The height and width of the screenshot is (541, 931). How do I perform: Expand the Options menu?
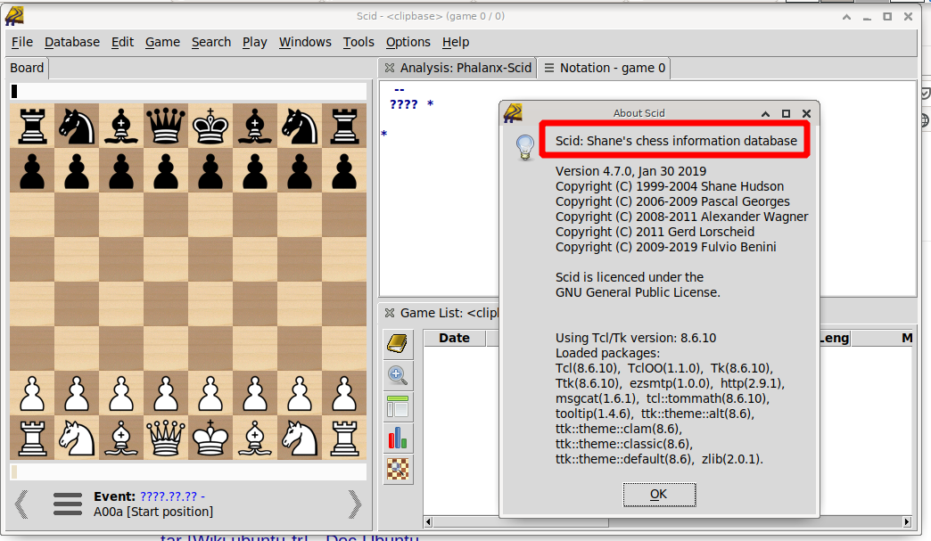[408, 42]
